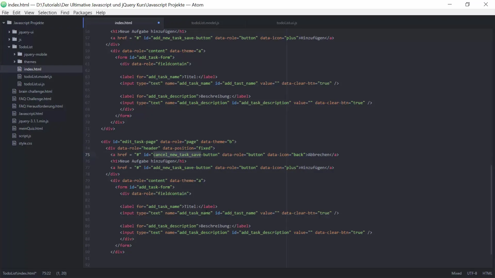Click the Javascript.html file icon
This screenshot has height=278, width=495.
tap(14, 114)
